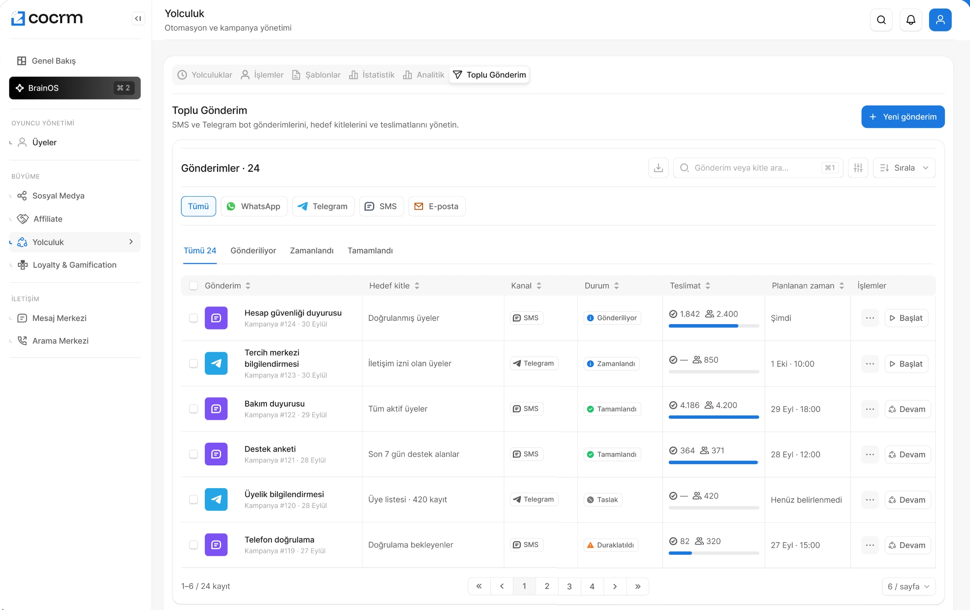Switch to Yolculuklar tab
Screen dimensions: 970x610
click(205, 75)
